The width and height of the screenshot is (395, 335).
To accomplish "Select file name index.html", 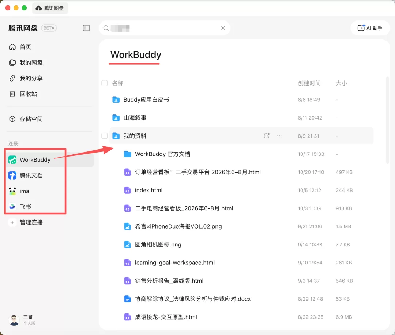I will coord(148,190).
